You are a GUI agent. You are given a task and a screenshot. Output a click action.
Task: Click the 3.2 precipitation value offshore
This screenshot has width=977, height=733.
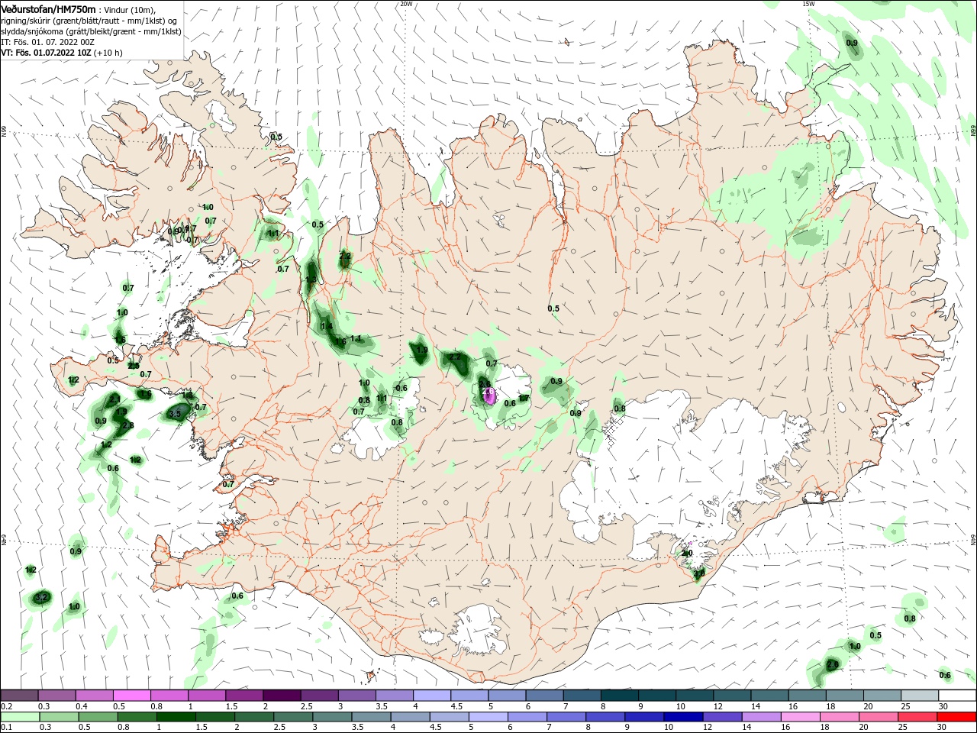pos(42,597)
